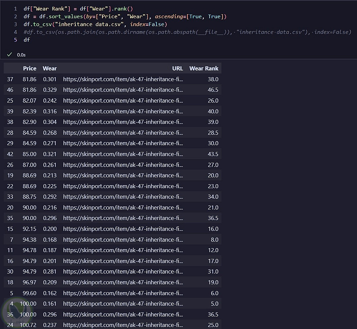Click wear rank 23.0 in row 22
Viewport: 357px width, 329px height.
[x=213, y=186]
